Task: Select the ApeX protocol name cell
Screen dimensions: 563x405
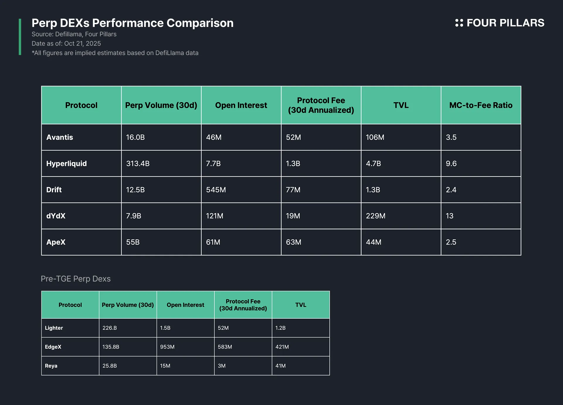Action: pos(56,242)
